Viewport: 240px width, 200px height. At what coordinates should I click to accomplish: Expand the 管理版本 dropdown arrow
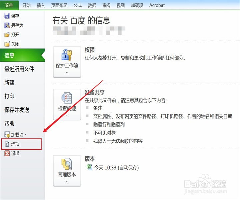67,182
